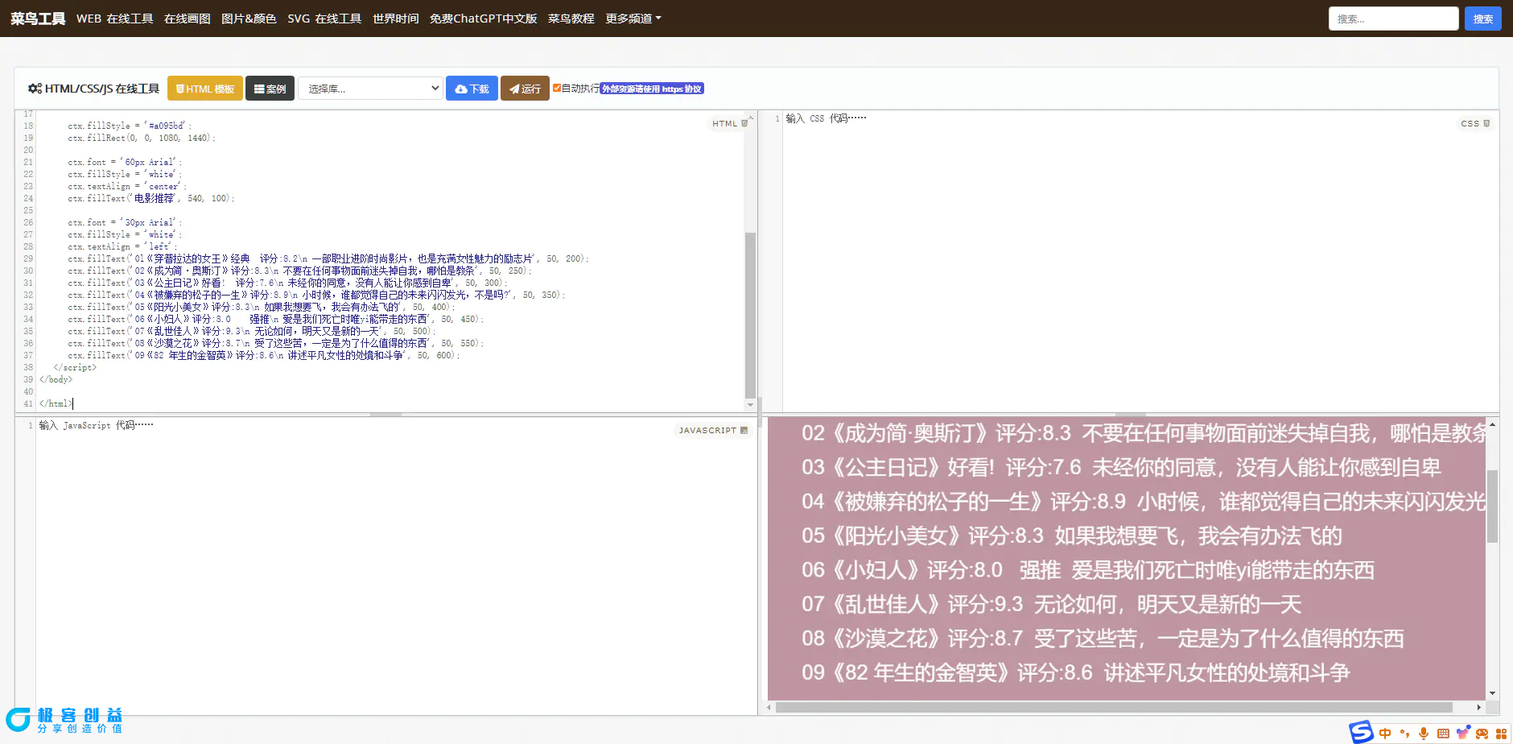Uncheck the 自动执行 checkbox
Viewport: 1513px width, 744px height.
[557, 88]
